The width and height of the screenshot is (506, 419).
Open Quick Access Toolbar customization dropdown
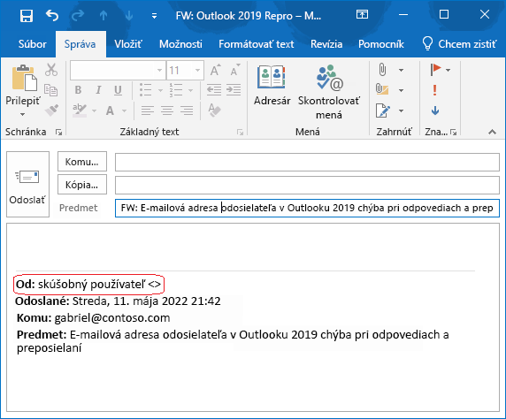pyautogui.click(x=154, y=16)
